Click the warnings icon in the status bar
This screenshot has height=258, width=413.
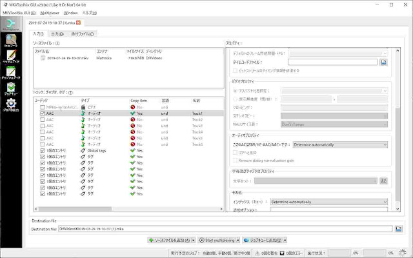[257, 253]
